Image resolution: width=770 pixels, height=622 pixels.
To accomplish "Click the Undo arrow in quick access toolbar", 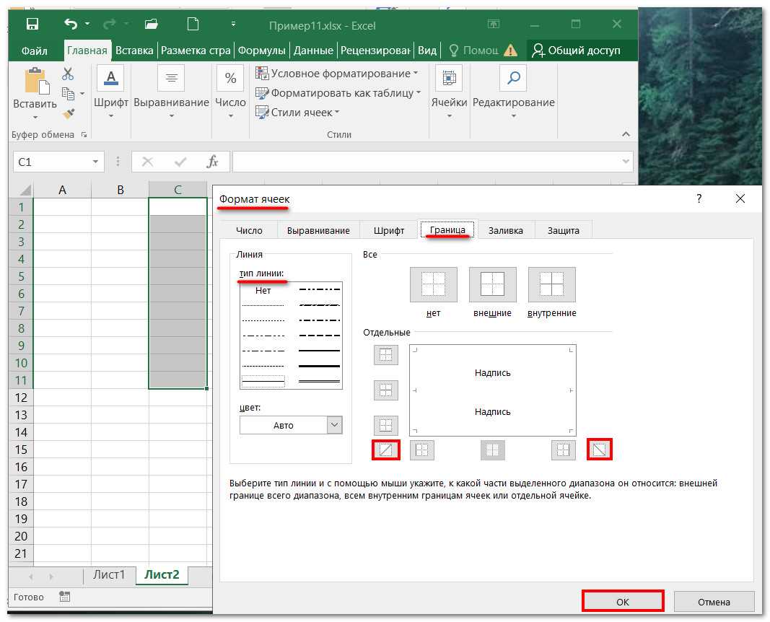I will click(x=71, y=25).
